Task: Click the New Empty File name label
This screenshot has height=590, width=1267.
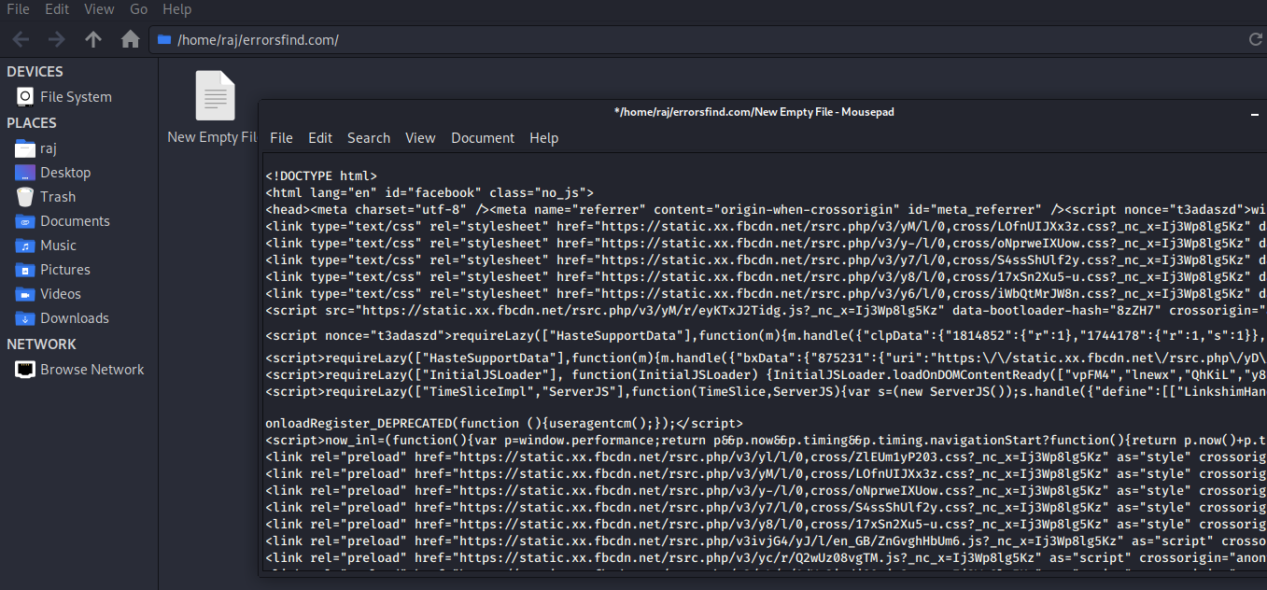Action: [x=212, y=137]
